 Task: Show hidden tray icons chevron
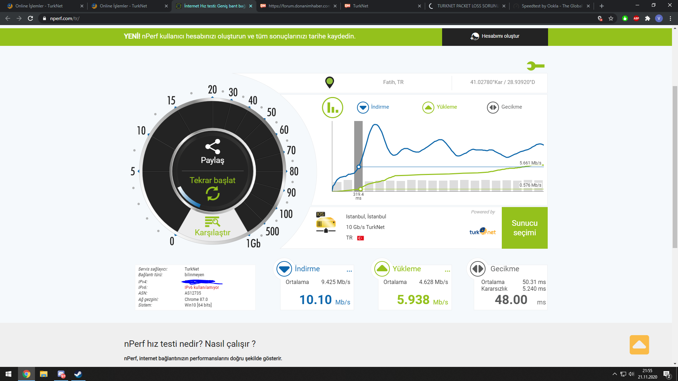615,374
